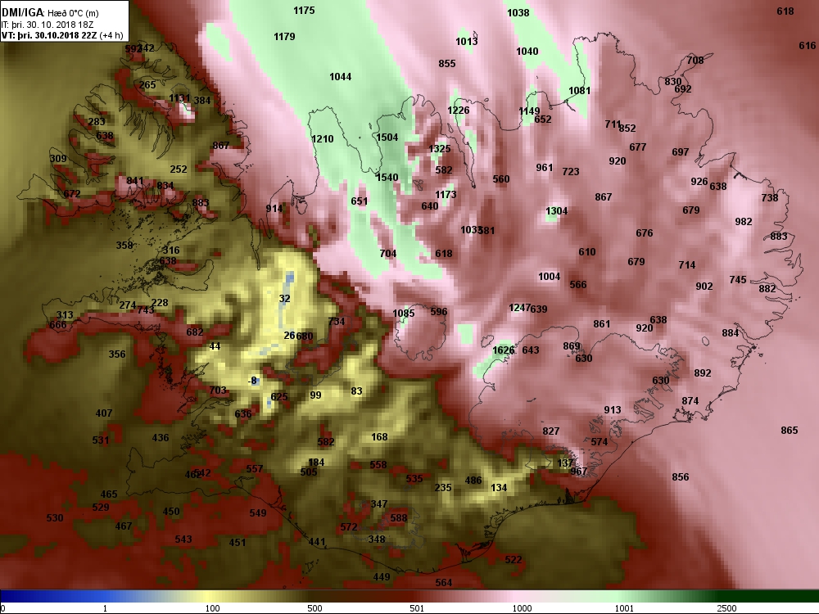Click the '530' offshore value
The height and width of the screenshot is (614, 819).
pyautogui.click(x=55, y=518)
